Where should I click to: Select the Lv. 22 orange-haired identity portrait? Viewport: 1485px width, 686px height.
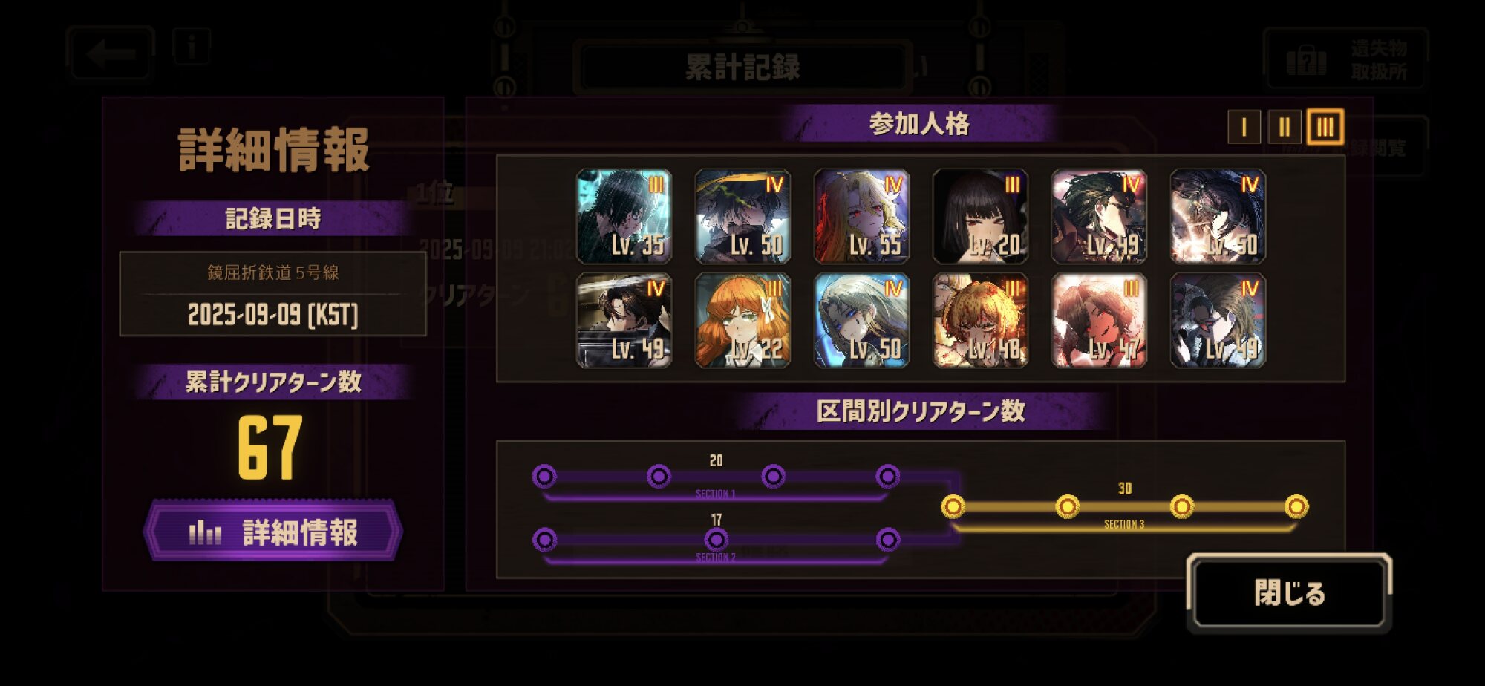click(x=743, y=320)
